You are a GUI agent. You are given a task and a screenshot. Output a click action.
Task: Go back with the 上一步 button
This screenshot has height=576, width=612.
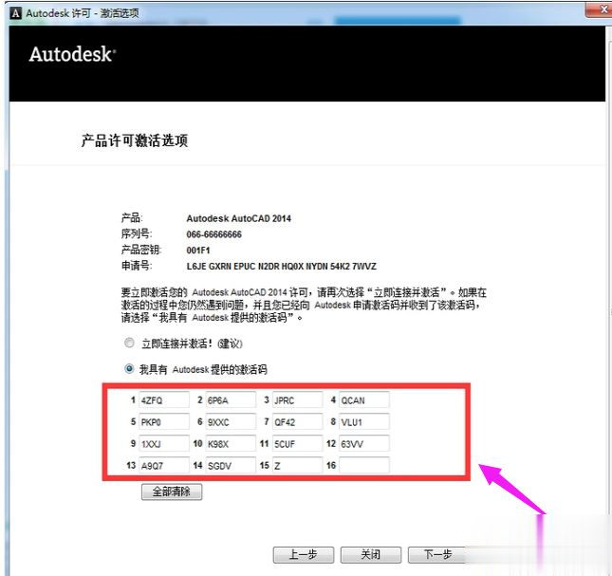coord(304,554)
